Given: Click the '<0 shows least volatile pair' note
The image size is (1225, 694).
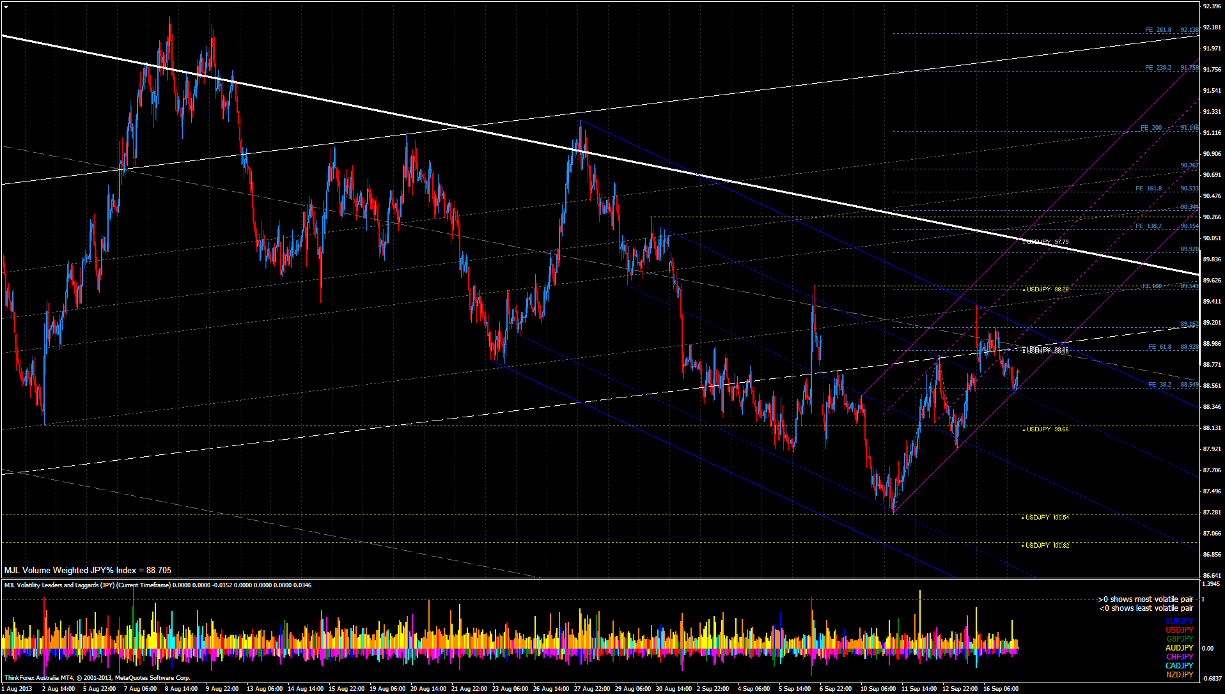Looking at the screenshot, I should click(1146, 608).
